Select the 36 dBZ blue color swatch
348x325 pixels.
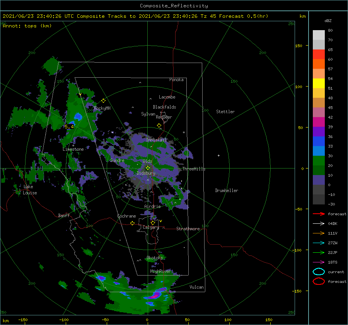(319, 141)
